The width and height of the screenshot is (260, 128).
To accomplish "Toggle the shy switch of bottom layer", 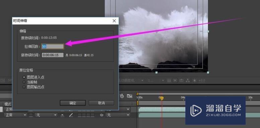I will point(62,115).
